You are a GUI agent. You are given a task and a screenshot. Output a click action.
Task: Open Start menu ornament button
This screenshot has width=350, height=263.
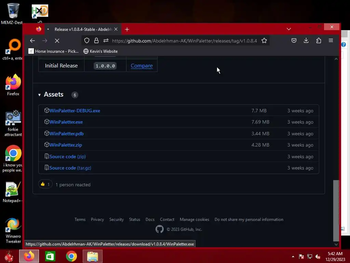click(x=9, y=256)
